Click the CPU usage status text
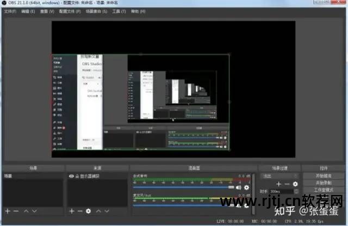 click(x=304, y=221)
